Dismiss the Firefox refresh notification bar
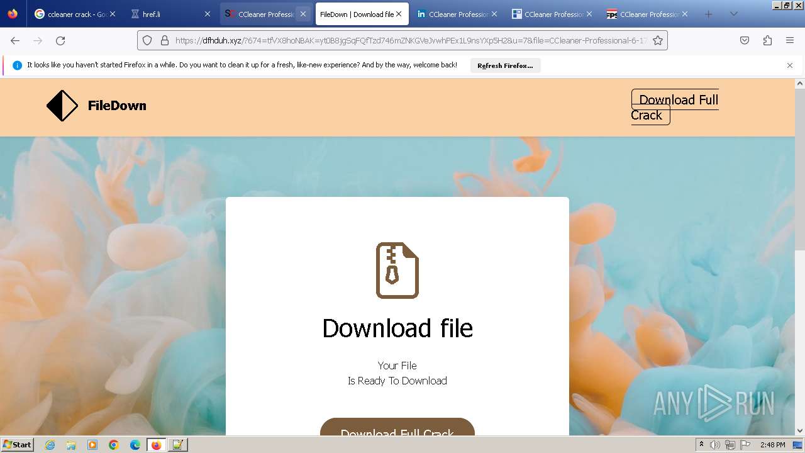Image resolution: width=805 pixels, height=453 pixels. [x=790, y=65]
